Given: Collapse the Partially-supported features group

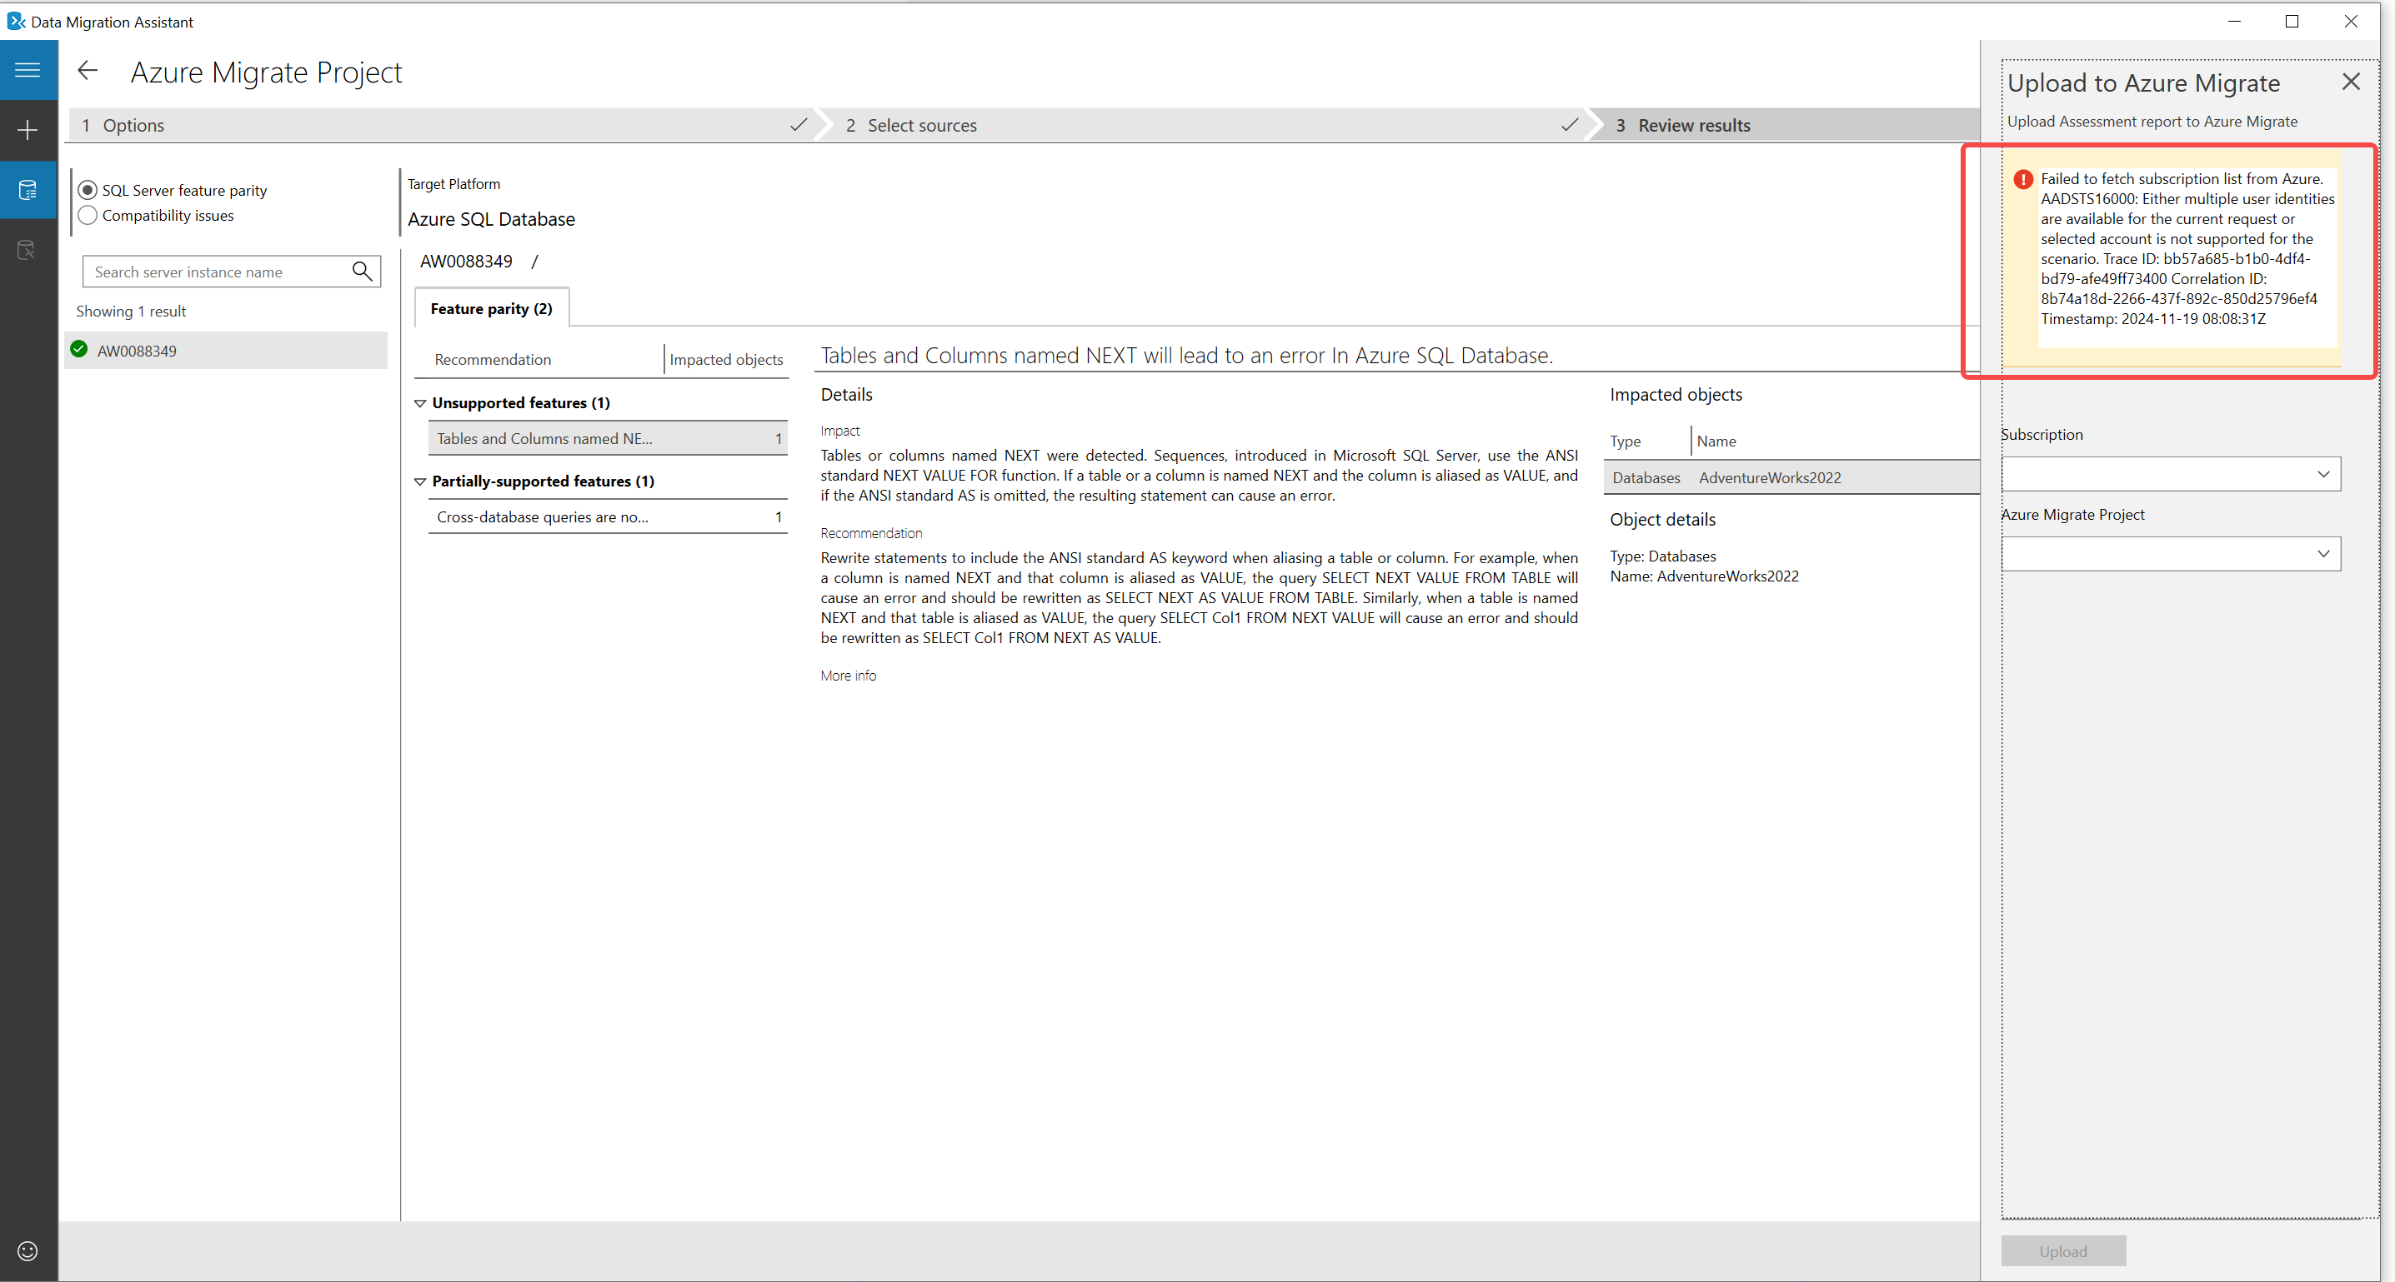Looking at the screenshot, I should click(420, 481).
